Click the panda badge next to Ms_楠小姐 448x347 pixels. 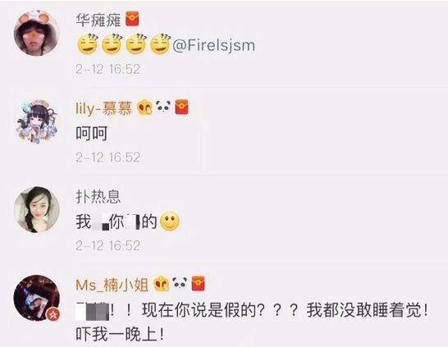click(x=181, y=283)
